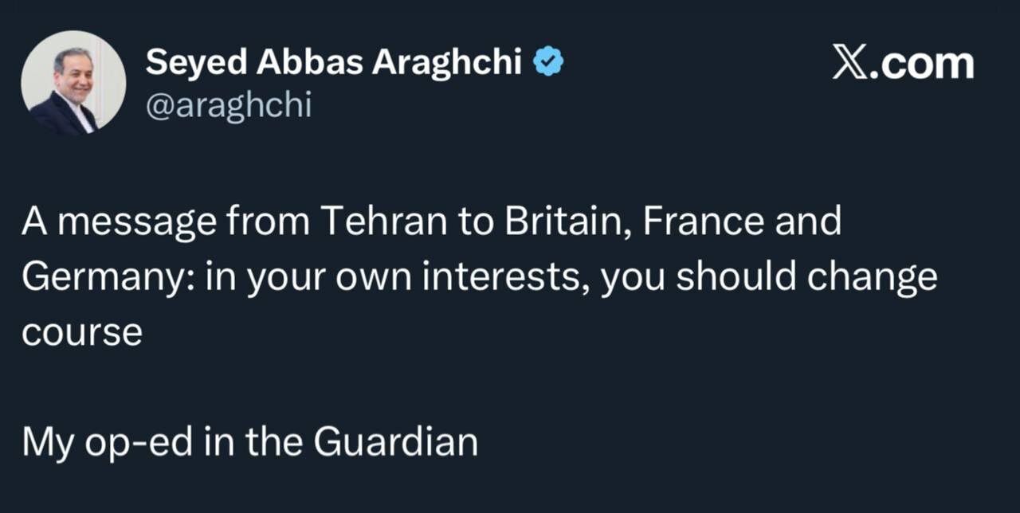This screenshot has width=1020, height=513.
Task: Click the blue verified checkmark badge
Action: tap(548, 62)
